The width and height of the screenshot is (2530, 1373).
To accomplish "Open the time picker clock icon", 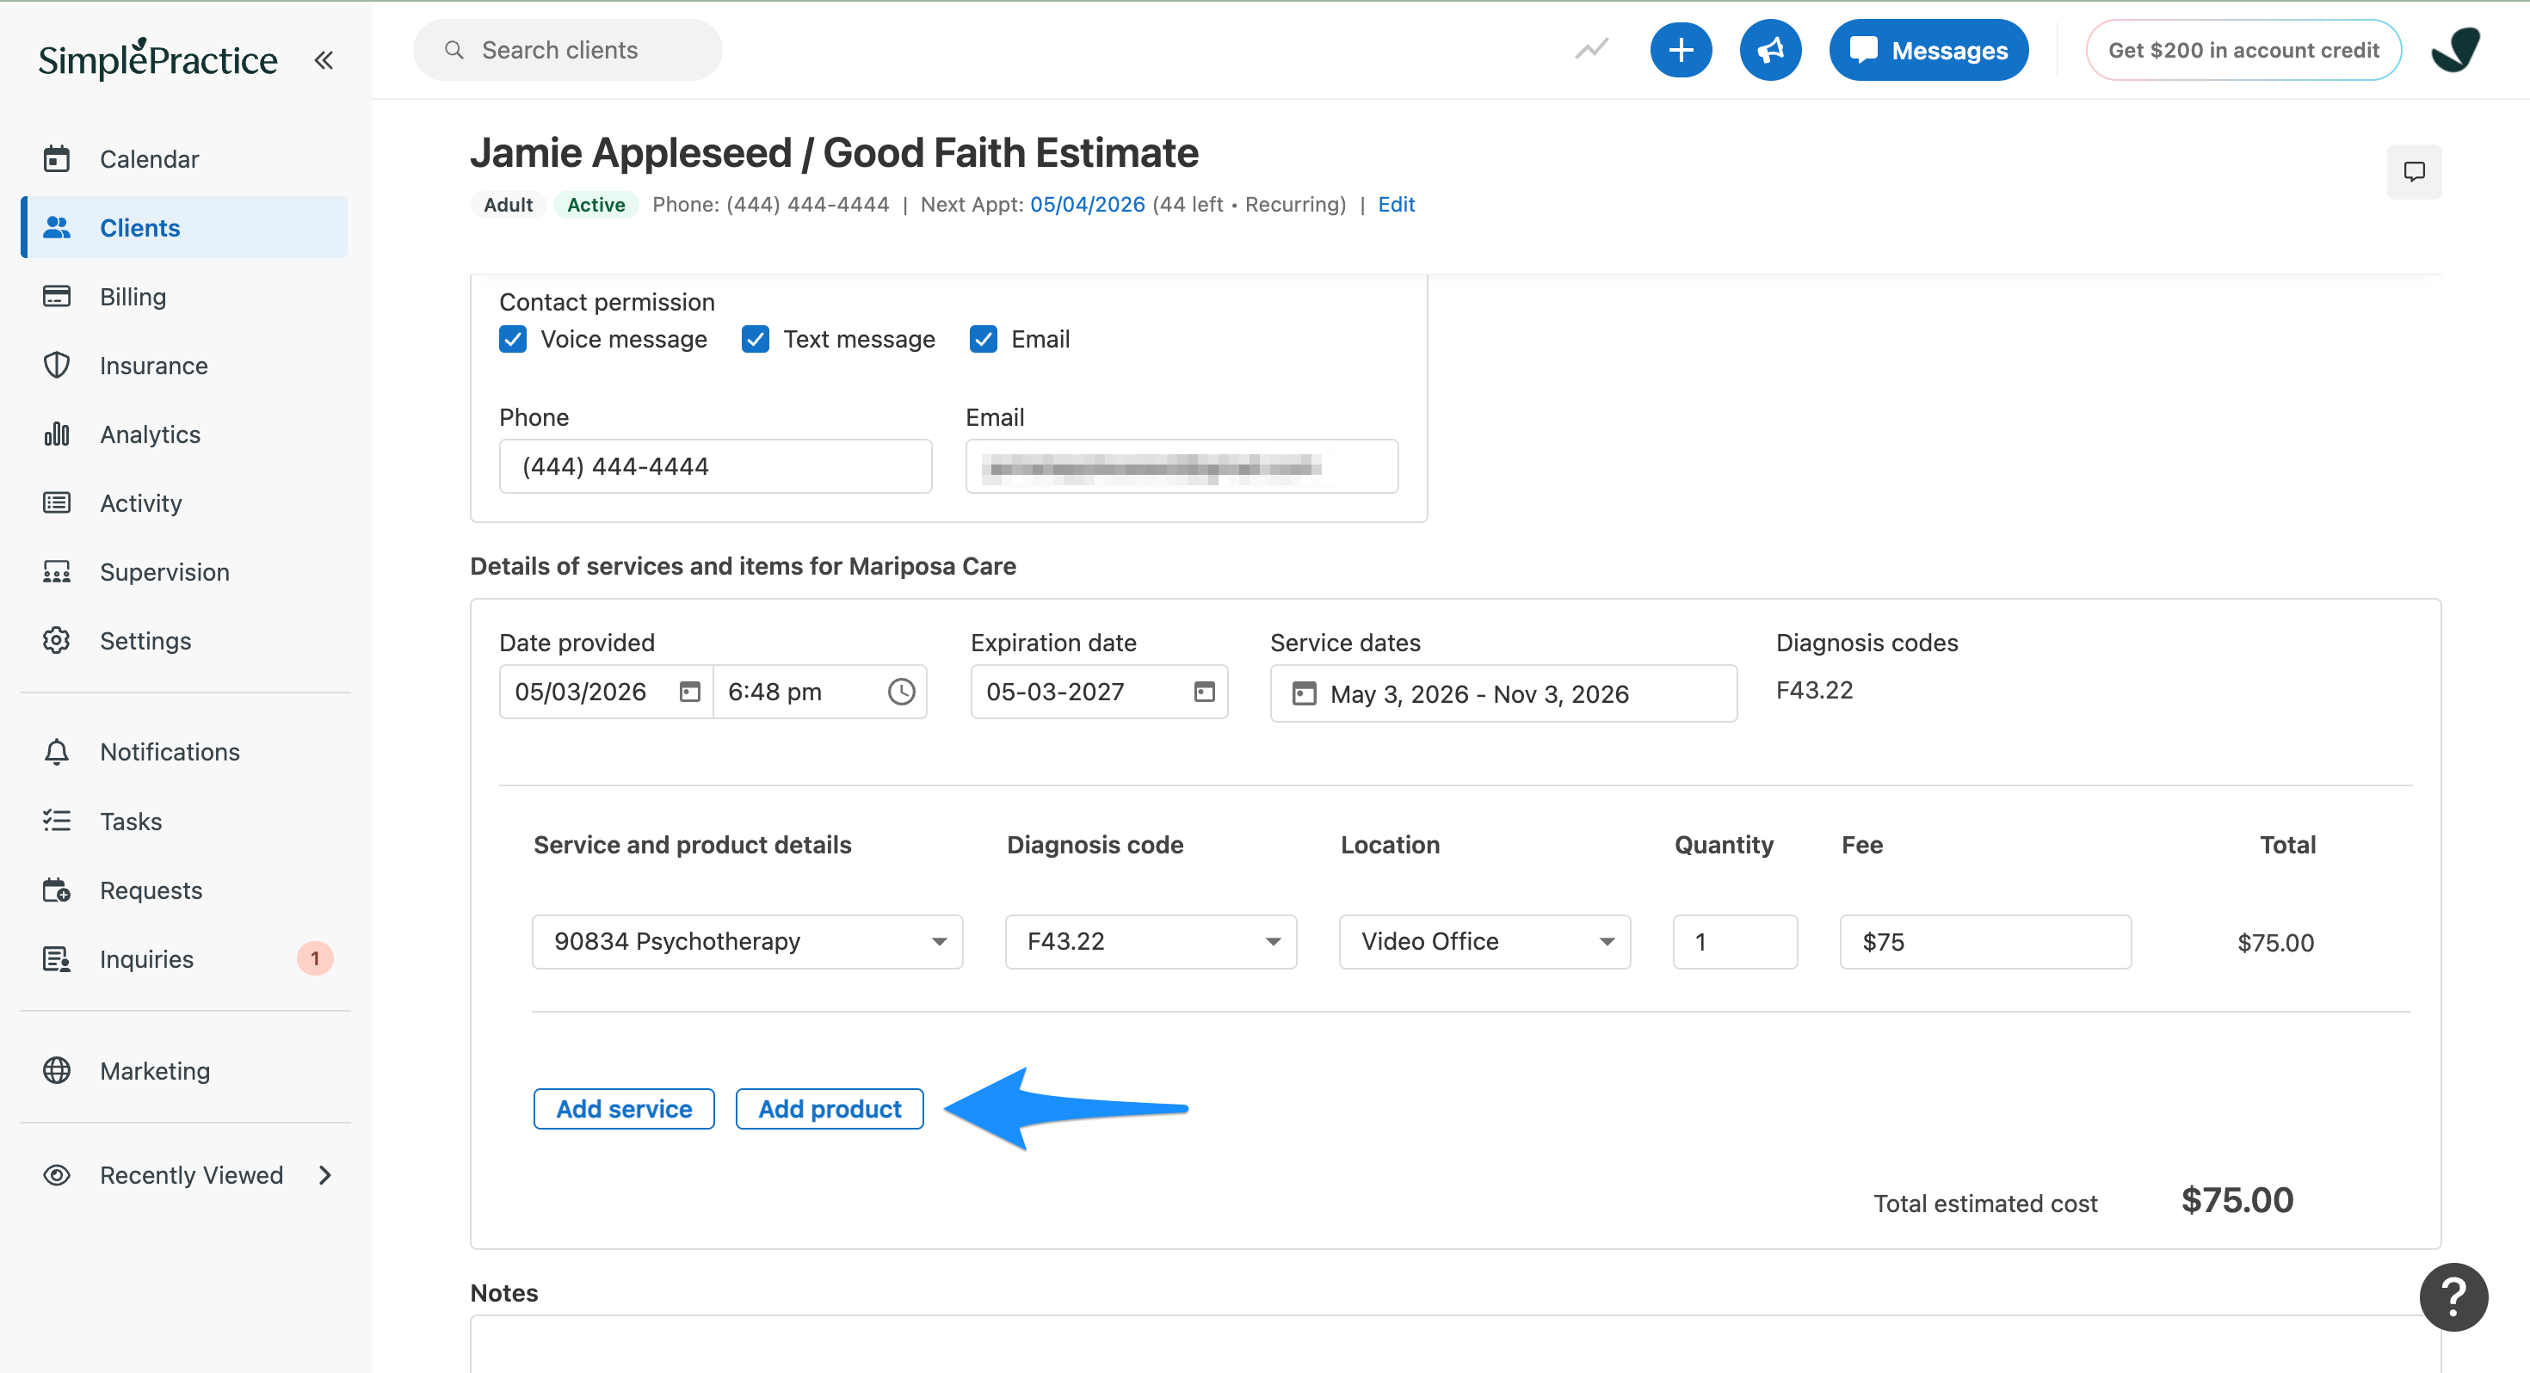I will [901, 692].
